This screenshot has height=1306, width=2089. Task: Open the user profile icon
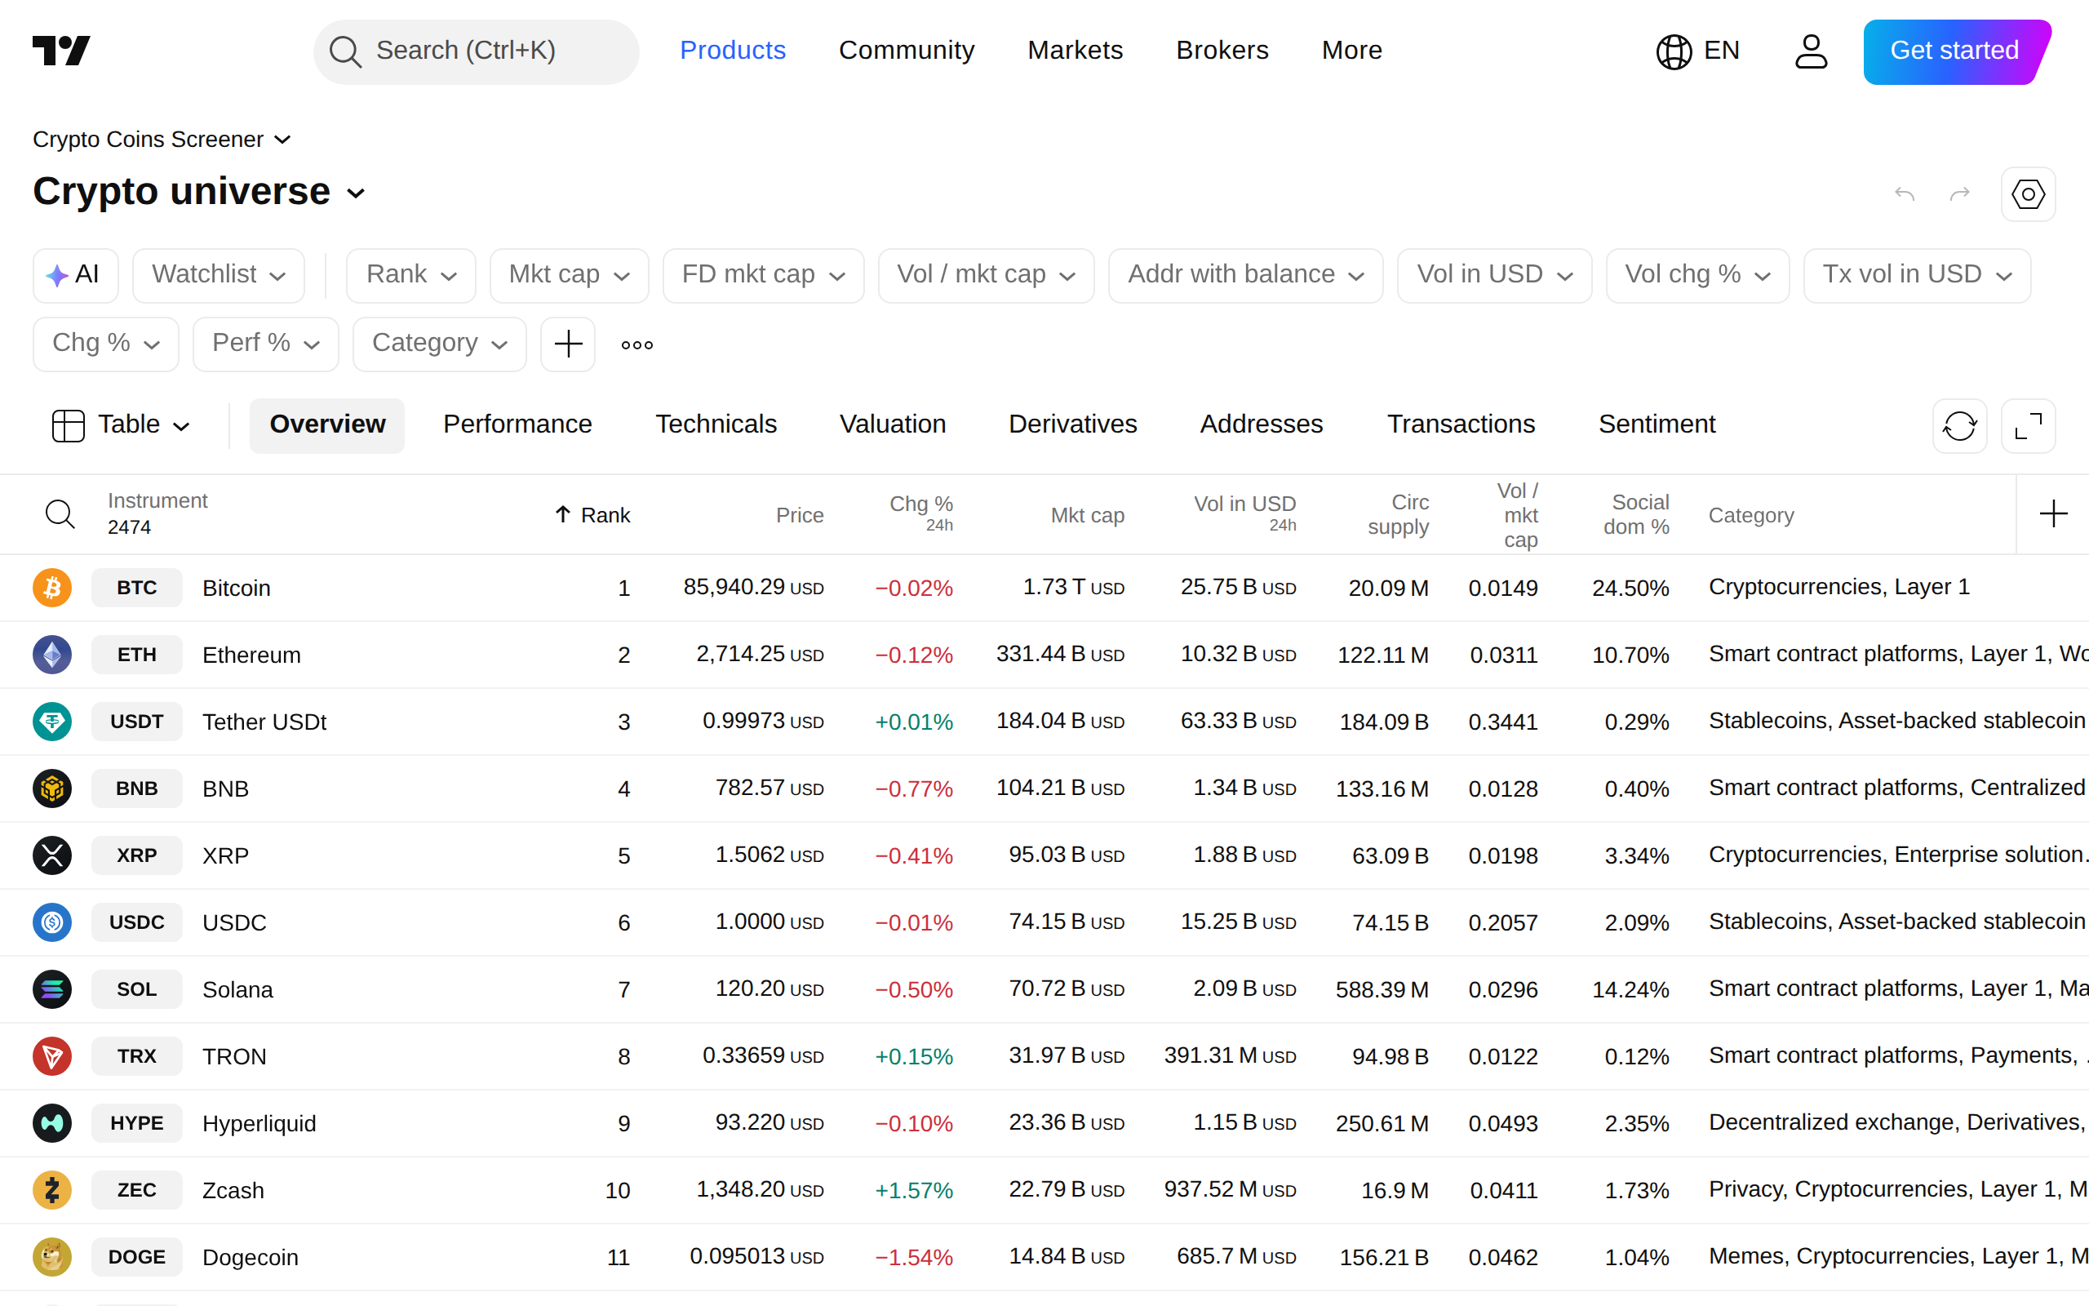point(1810,51)
